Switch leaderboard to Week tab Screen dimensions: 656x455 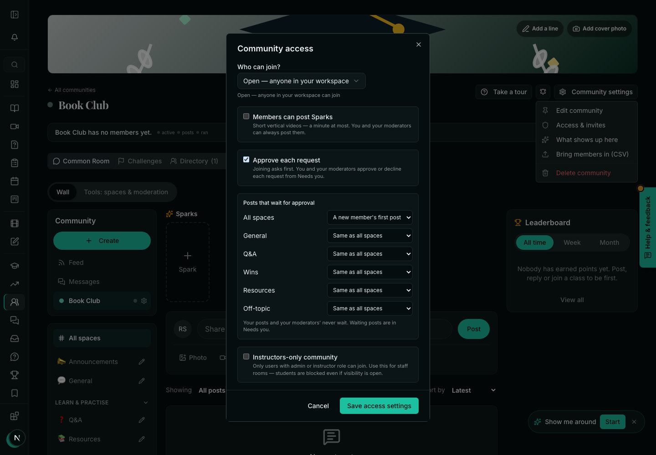(x=572, y=243)
